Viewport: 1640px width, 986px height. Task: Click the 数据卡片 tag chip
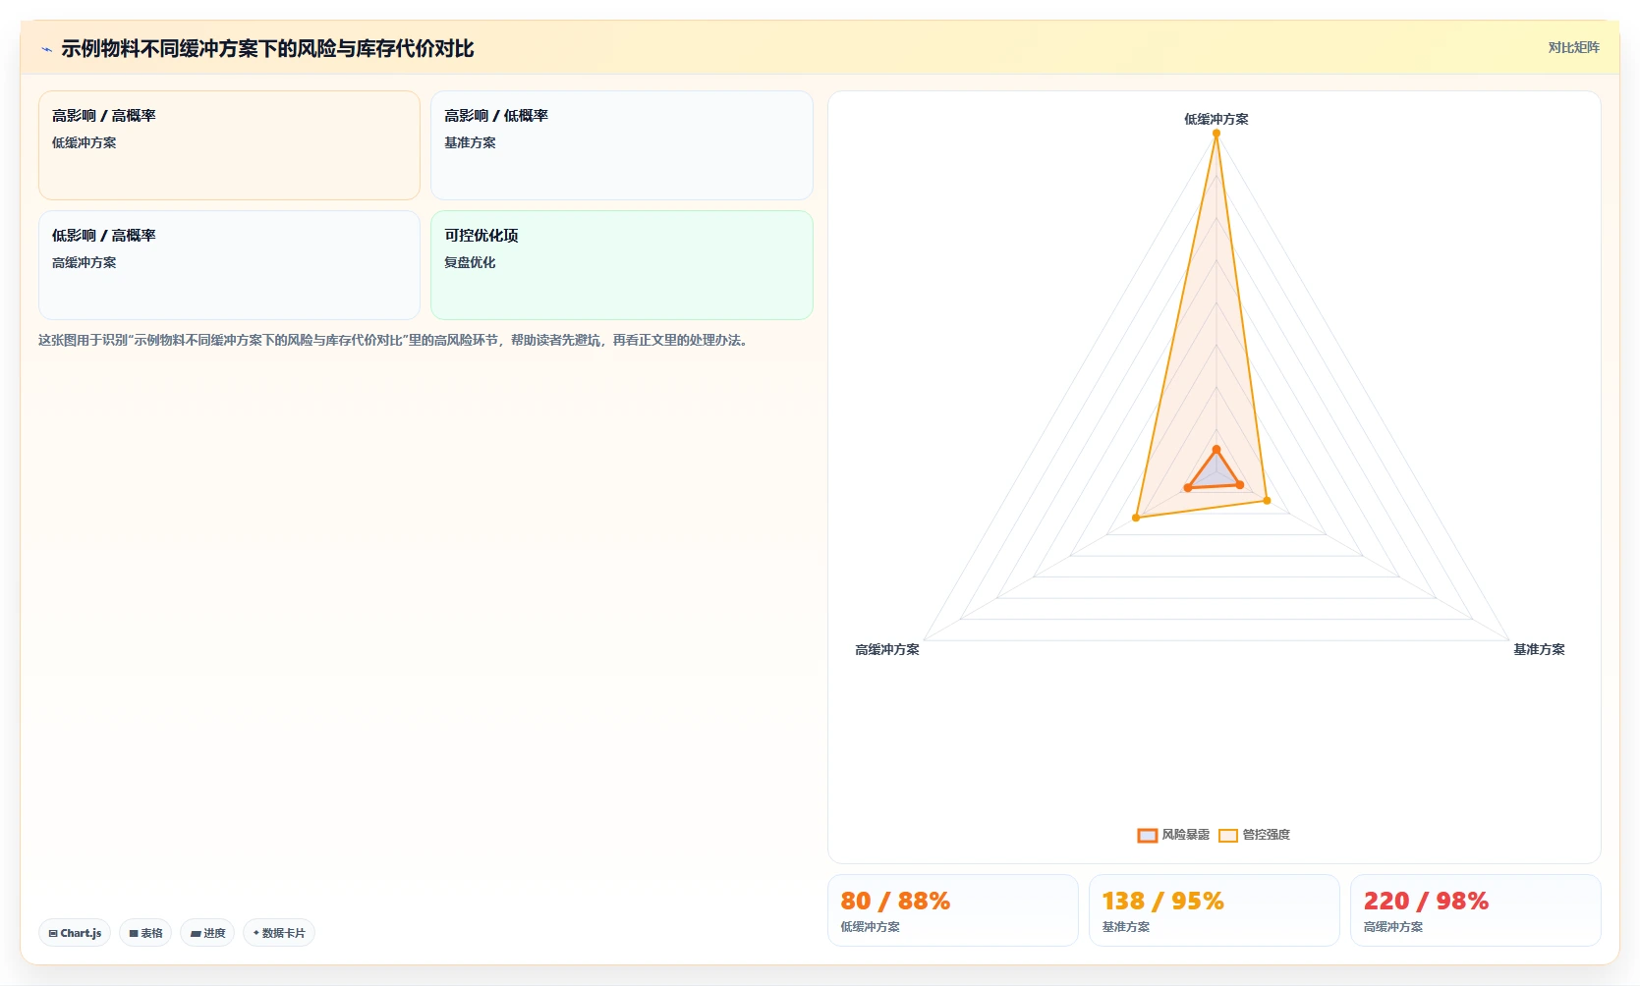tap(279, 933)
